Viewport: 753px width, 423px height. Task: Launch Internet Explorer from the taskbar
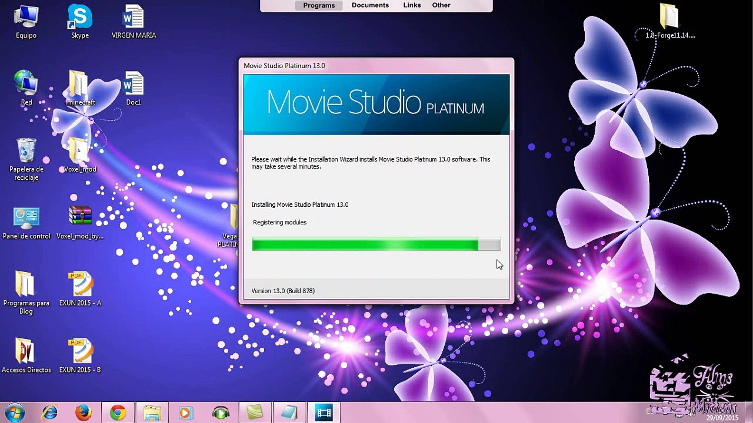click(49, 413)
